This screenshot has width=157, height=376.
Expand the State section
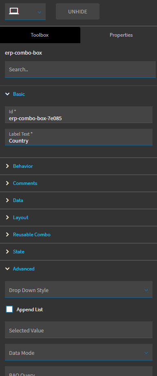pos(19,251)
